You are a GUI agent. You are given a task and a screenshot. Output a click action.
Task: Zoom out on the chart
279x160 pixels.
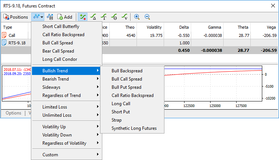pos(147,17)
